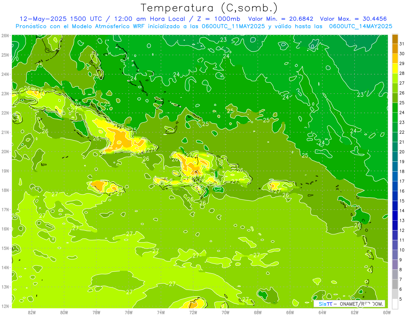Click the colorbar label '31'
This screenshot has width=411, height=317.
click(x=402, y=44)
